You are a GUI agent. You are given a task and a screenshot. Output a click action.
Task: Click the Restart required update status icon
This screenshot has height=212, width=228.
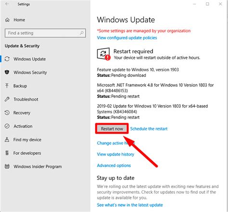click(x=104, y=54)
